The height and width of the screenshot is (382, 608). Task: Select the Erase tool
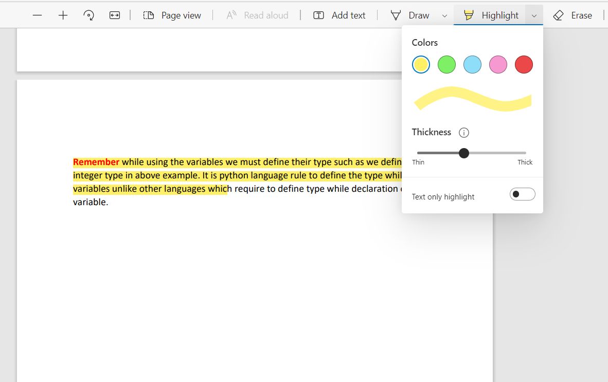coord(573,15)
